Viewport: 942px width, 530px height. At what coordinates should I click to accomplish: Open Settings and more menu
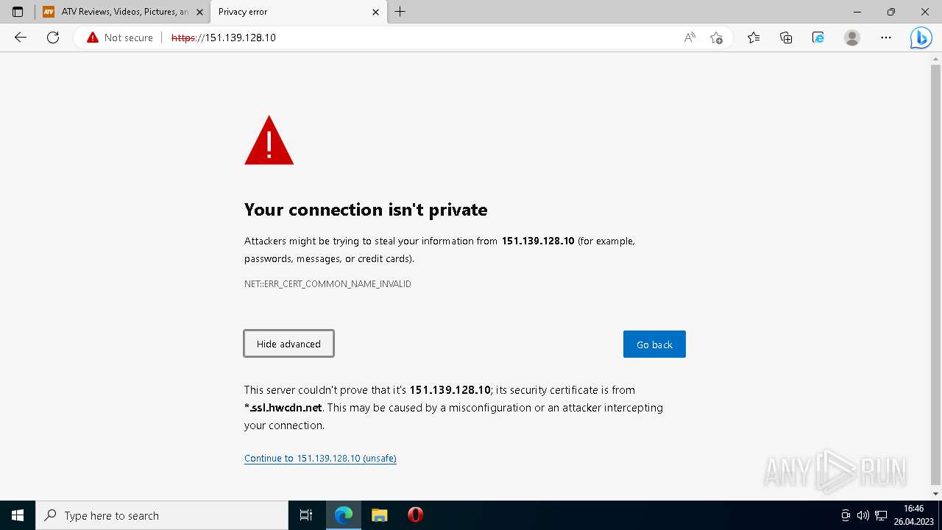click(886, 38)
